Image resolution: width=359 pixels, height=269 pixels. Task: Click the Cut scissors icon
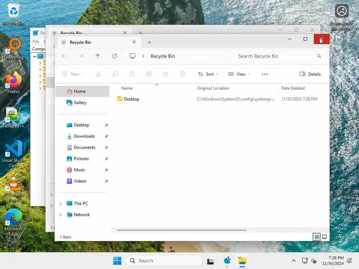(99, 74)
